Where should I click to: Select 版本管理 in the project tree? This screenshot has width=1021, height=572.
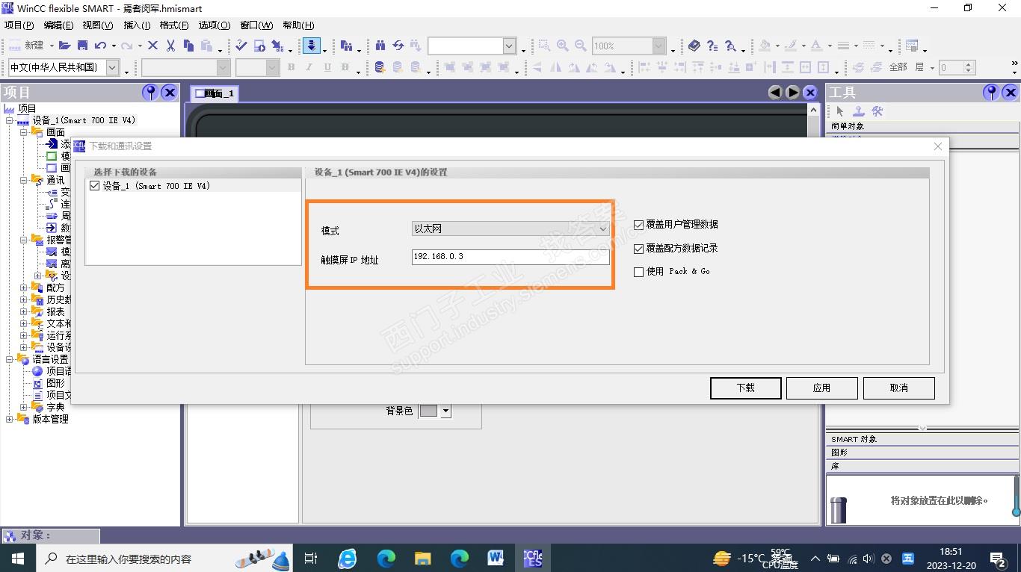[50, 419]
